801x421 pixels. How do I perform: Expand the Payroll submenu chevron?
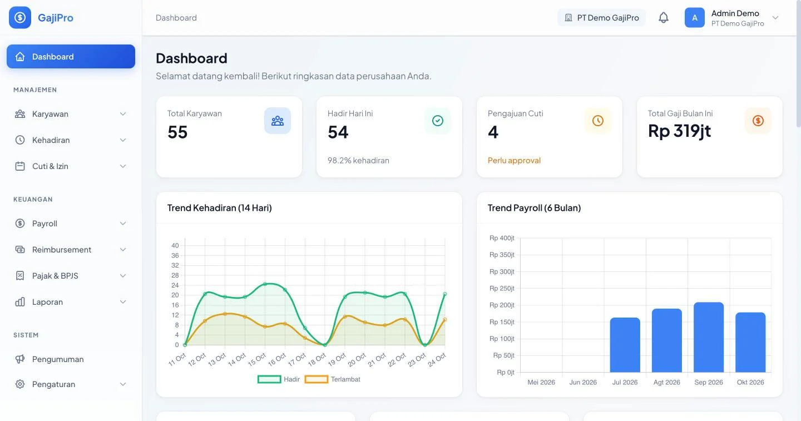click(123, 224)
